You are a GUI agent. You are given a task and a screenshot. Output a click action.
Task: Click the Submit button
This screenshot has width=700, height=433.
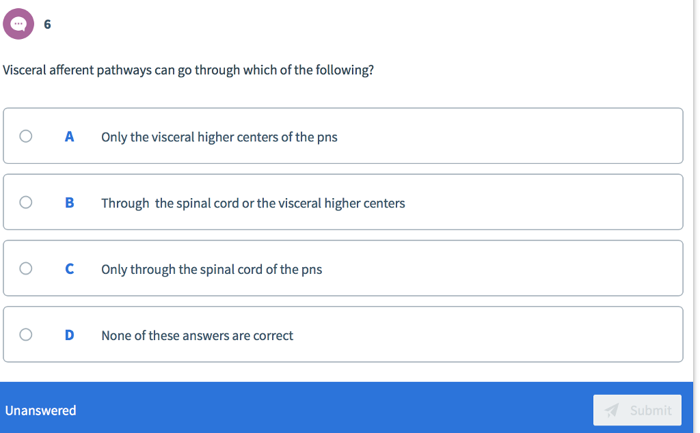637,410
